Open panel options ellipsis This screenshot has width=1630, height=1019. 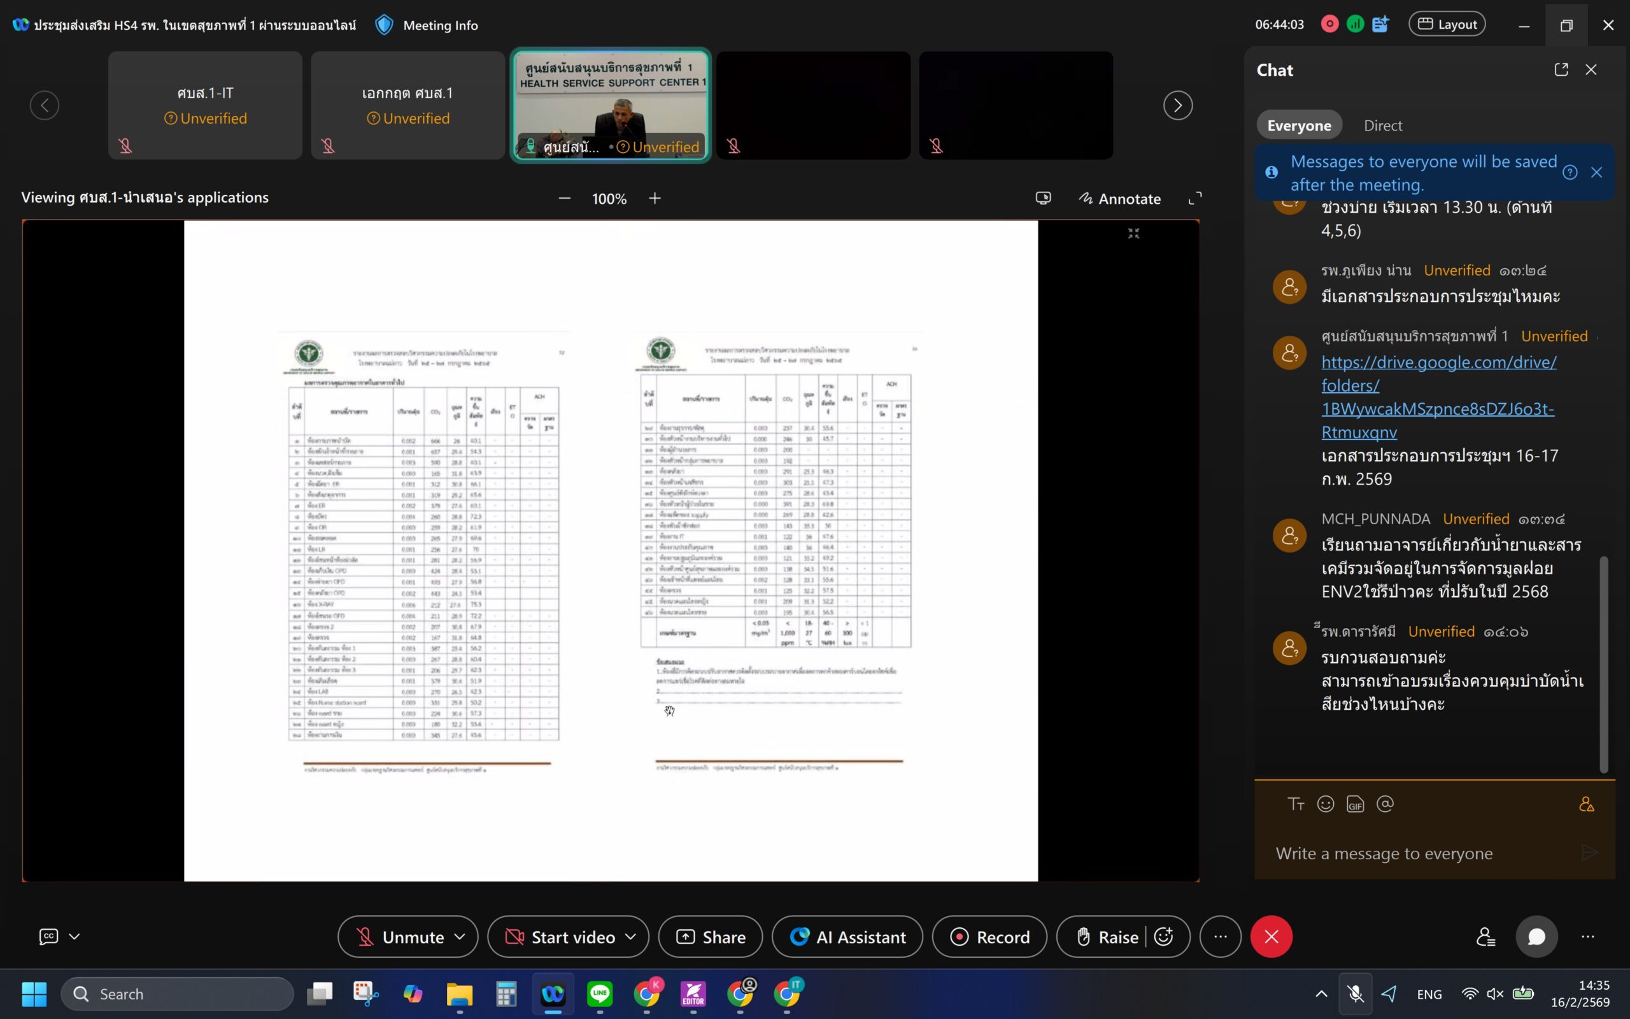1587,937
